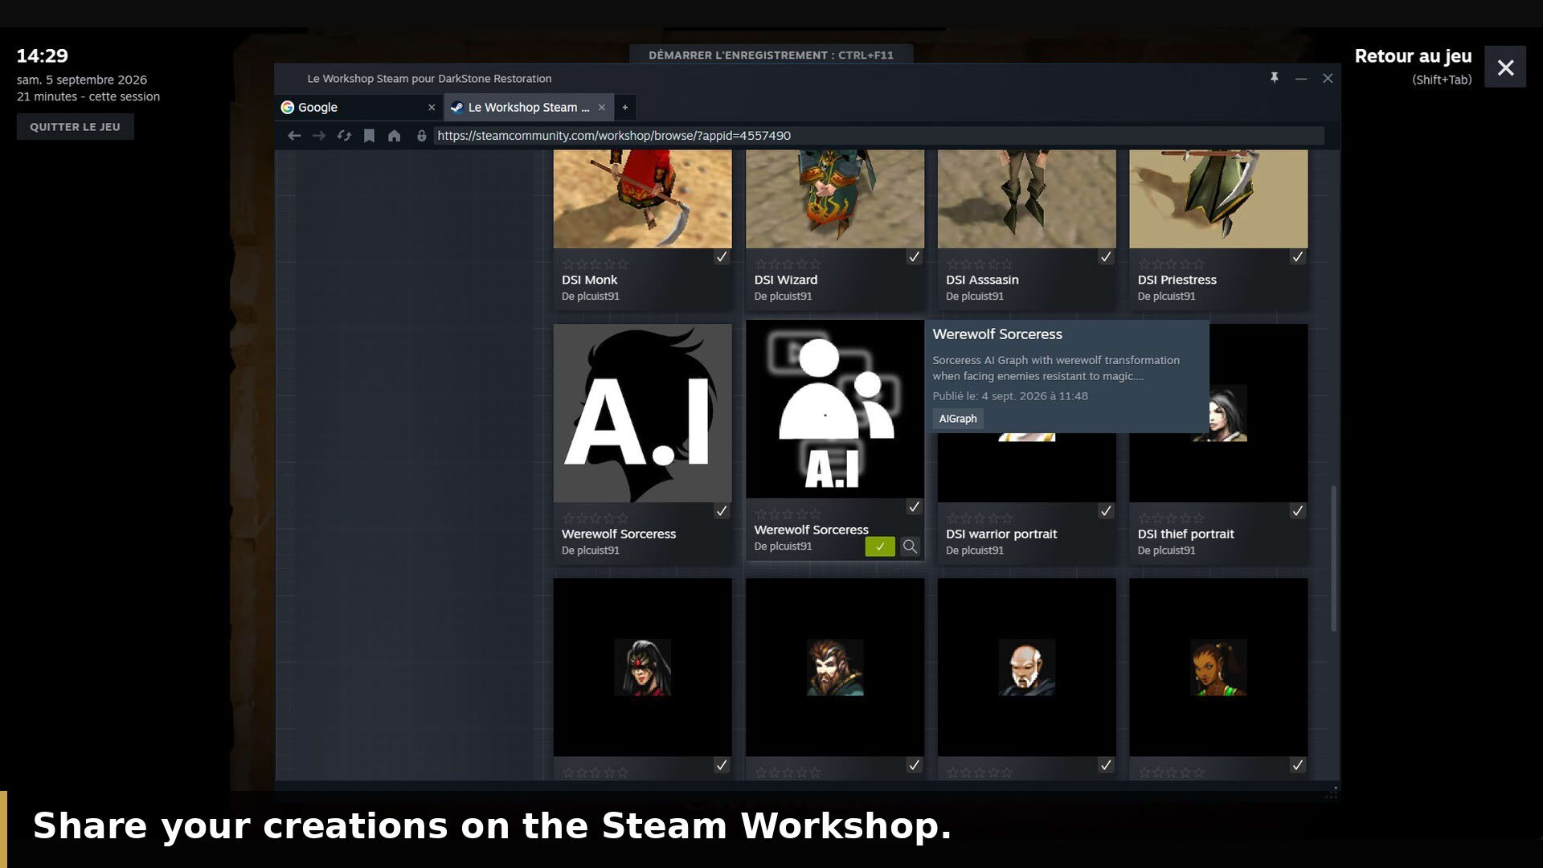The height and width of the screenshot is (868, 1543).
Task: Open the DSI Monk character thumbnail
Action: pyautogui.click(x=642, y=199)
